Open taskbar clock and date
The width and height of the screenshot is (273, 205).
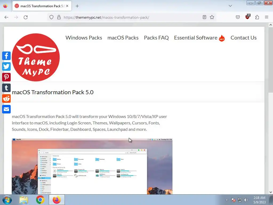[x=259, y=200]
